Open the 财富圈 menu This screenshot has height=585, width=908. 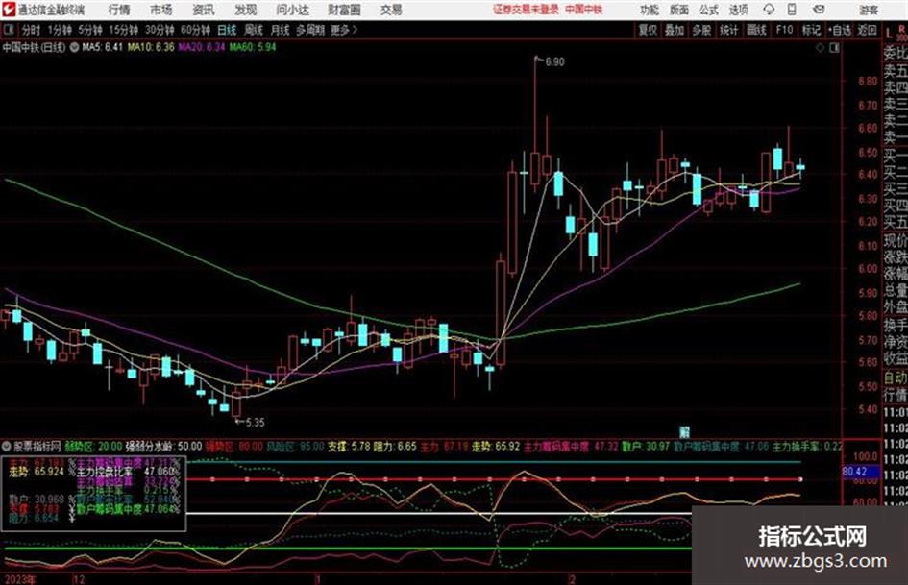(x=344, y=10)
